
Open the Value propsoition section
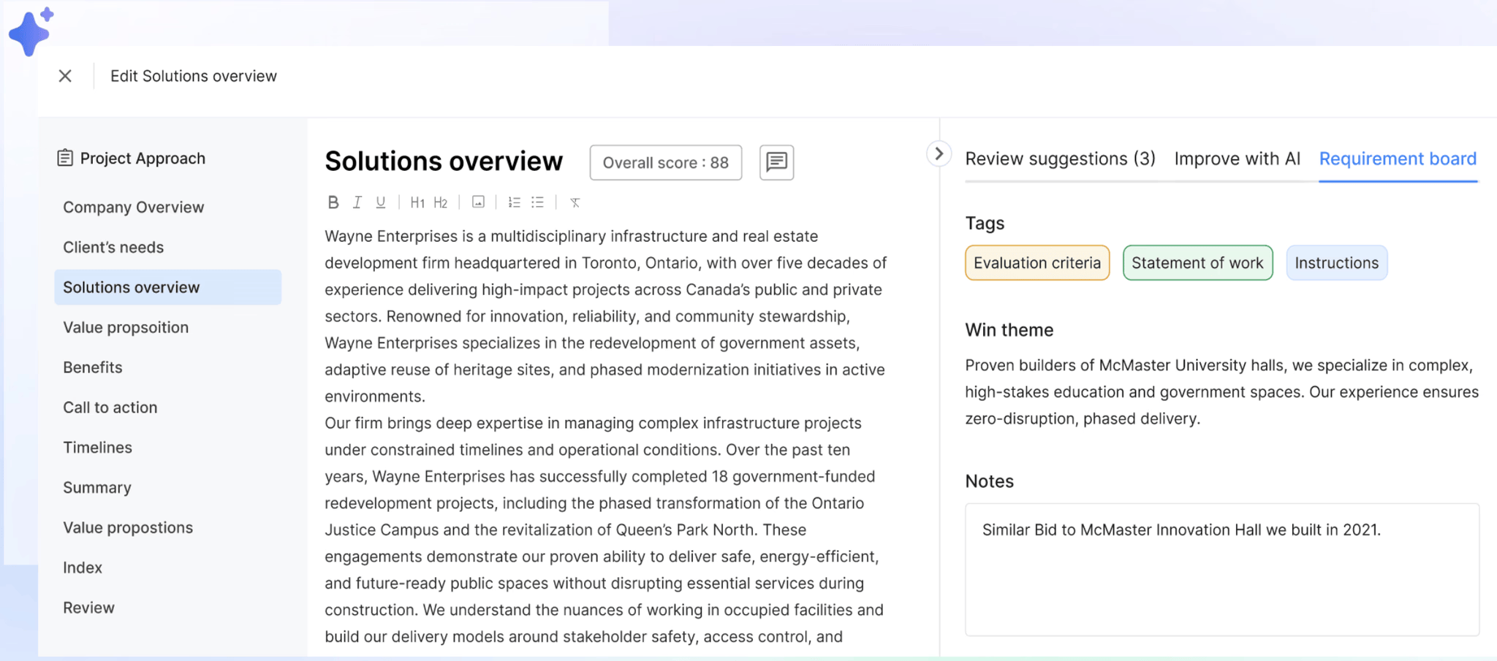tap(126, 327)
